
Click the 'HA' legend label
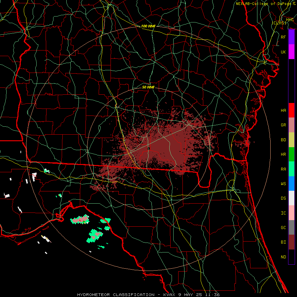[x=283, y=110]
